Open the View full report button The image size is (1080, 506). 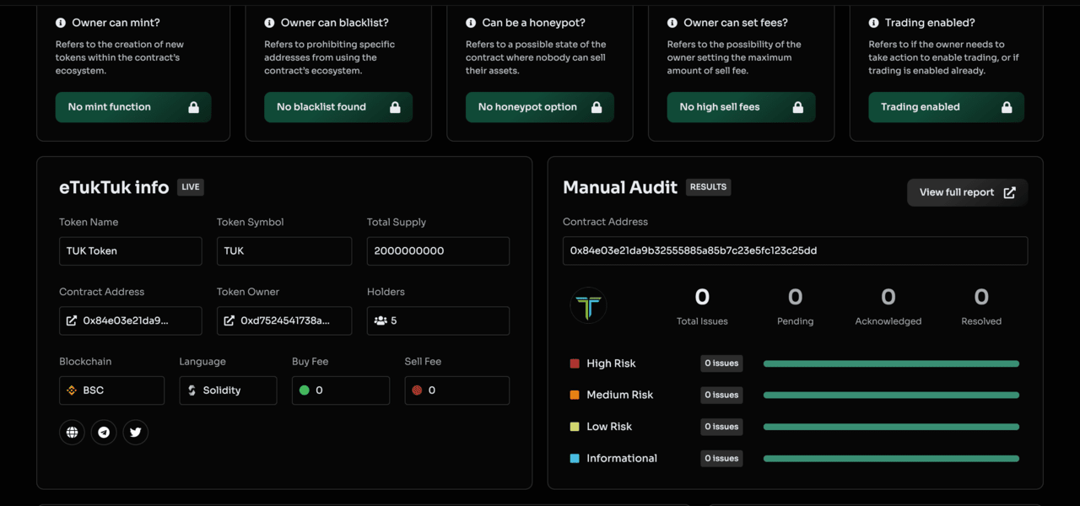967,192
